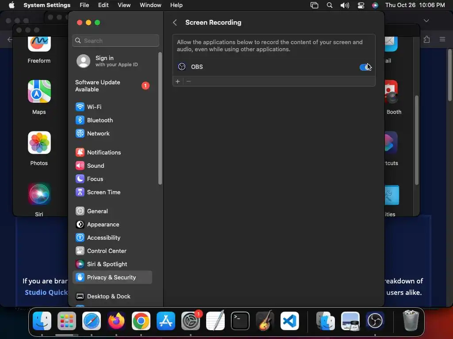Open the Edit menu

tap(103, 5)
